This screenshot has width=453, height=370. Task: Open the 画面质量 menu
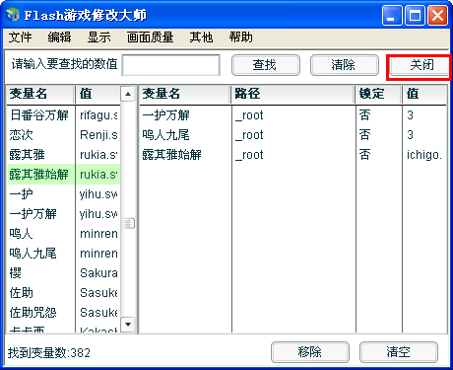point(150,37)
